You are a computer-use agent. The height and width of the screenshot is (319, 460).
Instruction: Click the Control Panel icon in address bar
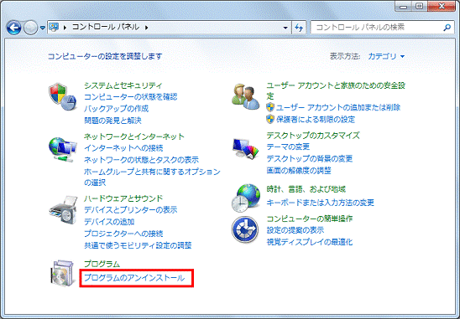click(x=54, y=28)
